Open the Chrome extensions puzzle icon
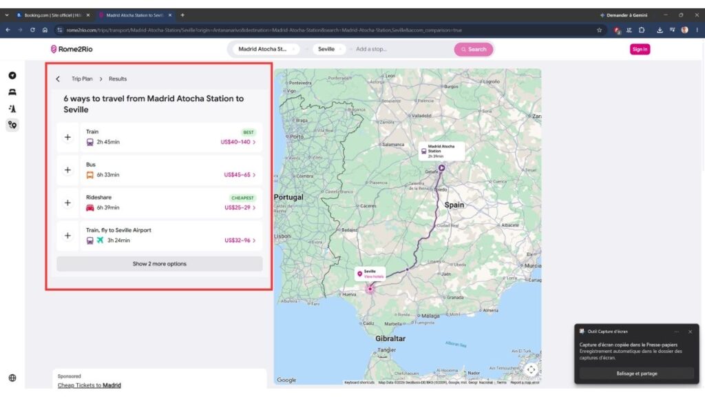The width and height of the screenshot is (705, 397). (642, 30)
